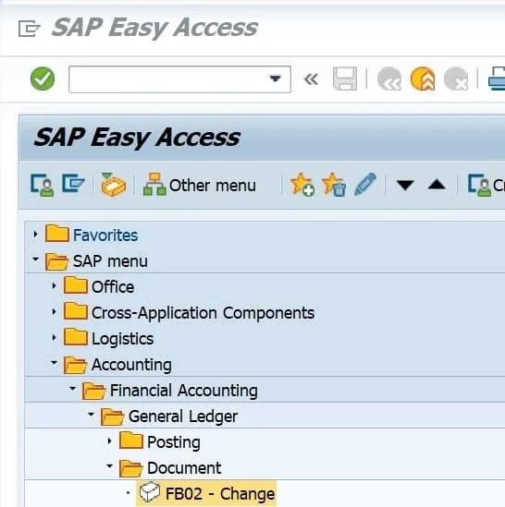Click the Delete Favorites star icon
Screen dimensions: 505x507
[334, 185]
